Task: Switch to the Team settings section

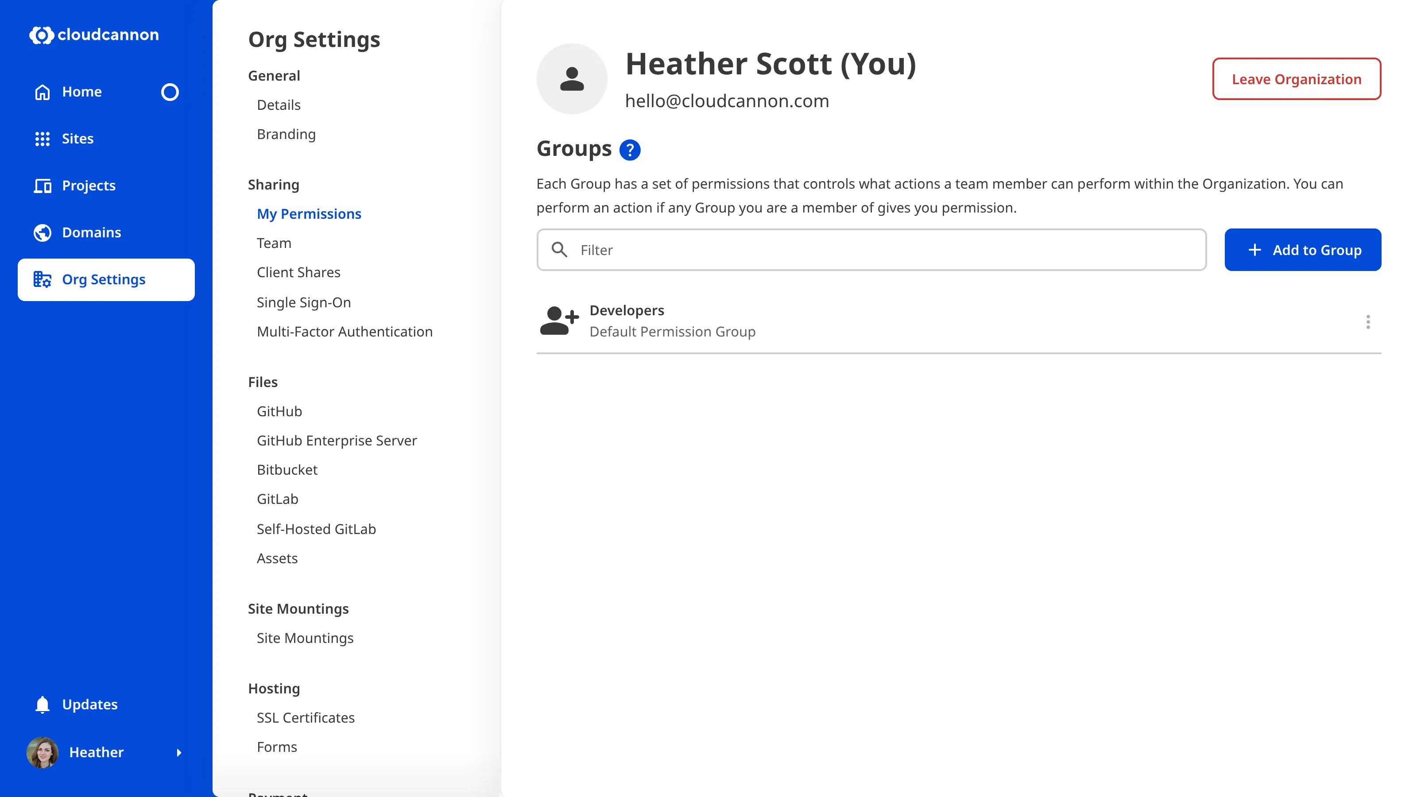Action: [x=274, y=243]
